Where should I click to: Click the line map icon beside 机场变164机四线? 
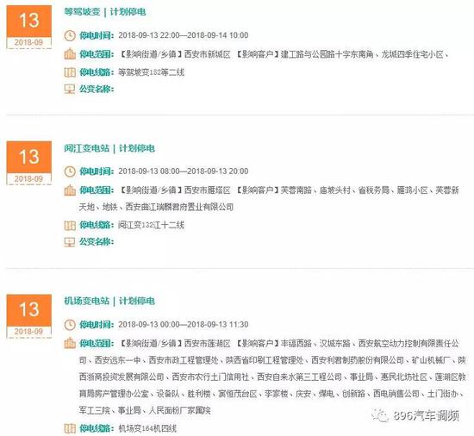click(x=70, y=428)
